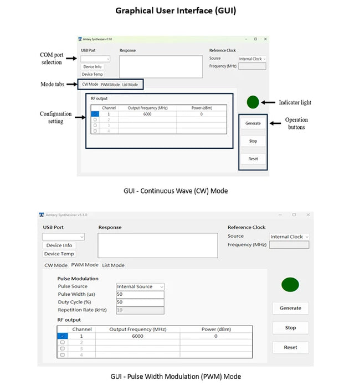Close the upper Synthesizer window
The height and width of the screenshot is (387, 349).
[265, 39]
